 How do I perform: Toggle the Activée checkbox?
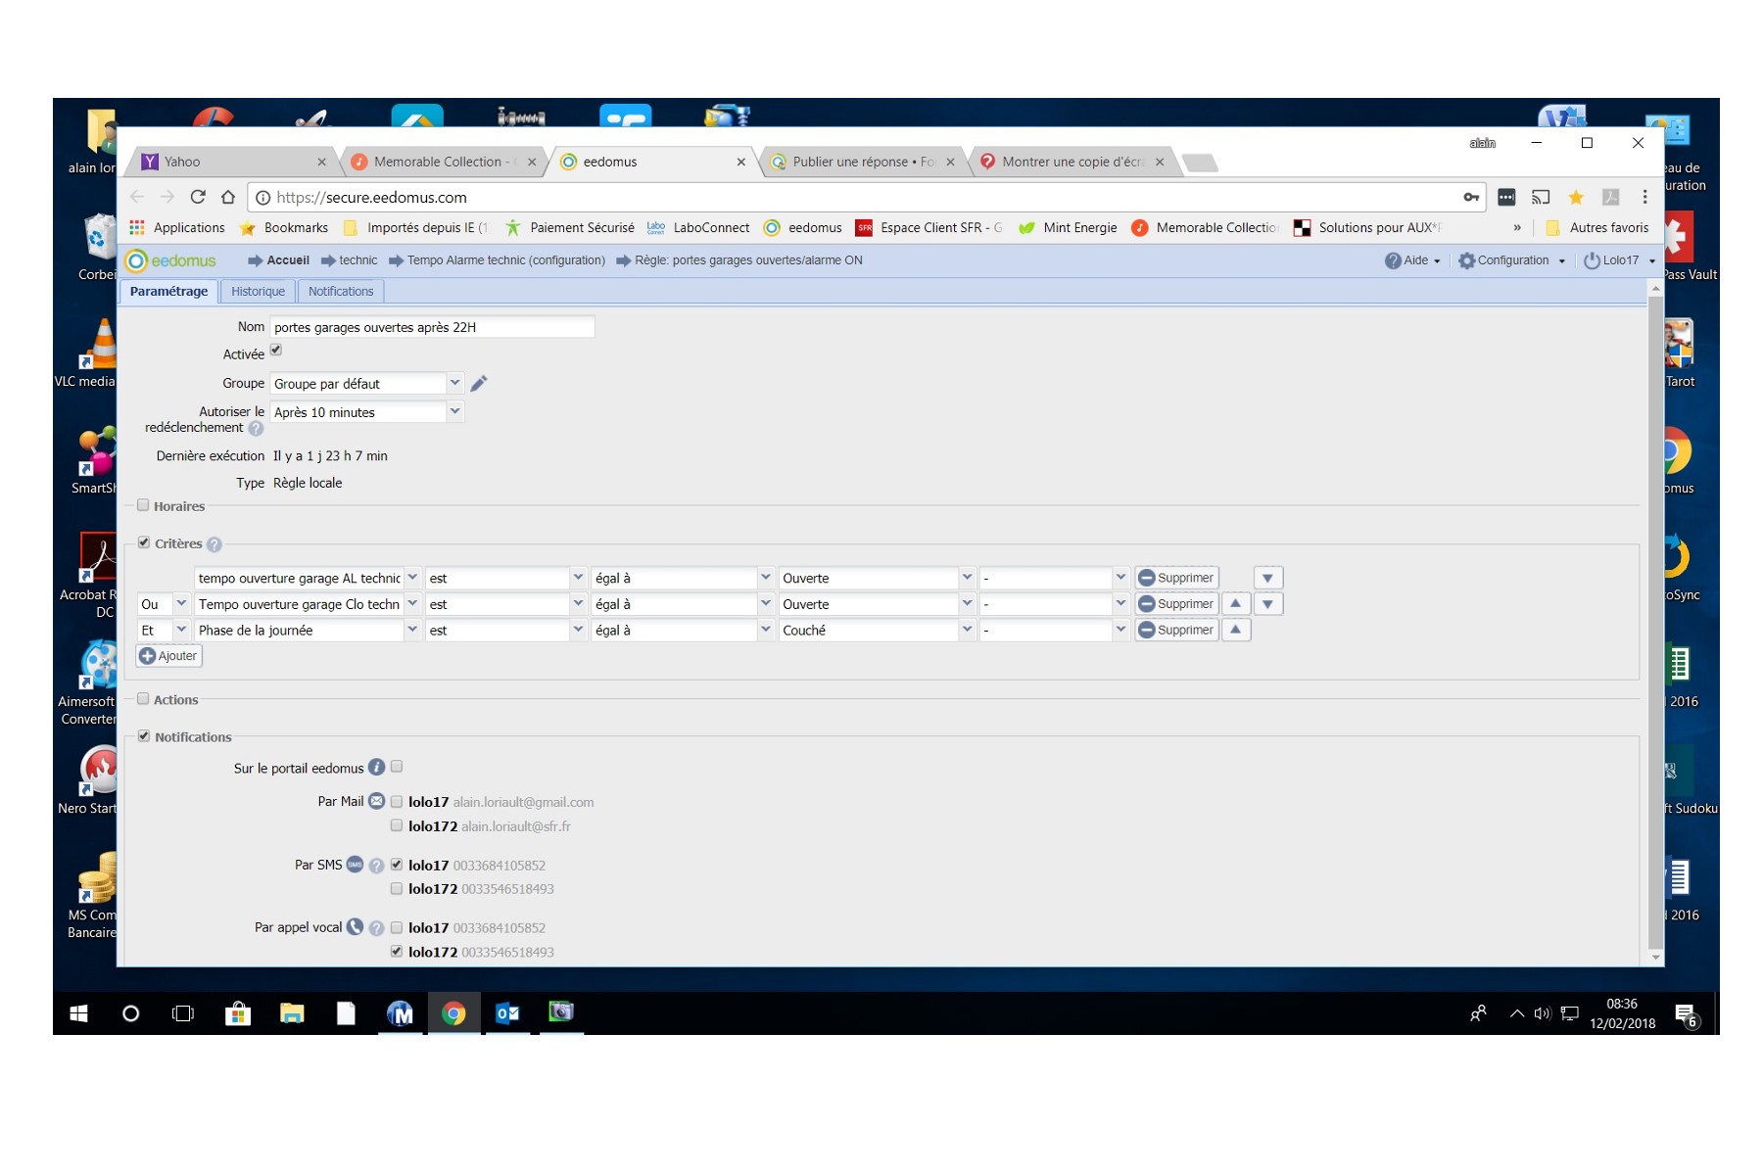click(x=276, y=351)
